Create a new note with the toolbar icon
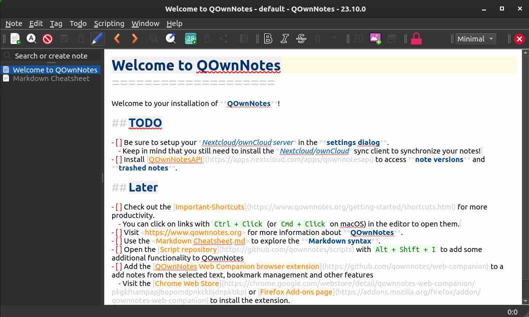The height and width of the screenshot is (317, 529). click(x=15, y=38)
